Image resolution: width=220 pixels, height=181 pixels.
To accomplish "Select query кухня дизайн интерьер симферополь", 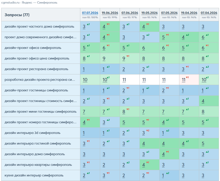I will [x=34, y=175].
